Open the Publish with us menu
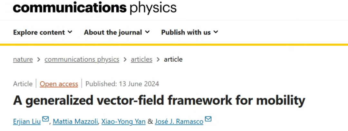 (x=190, y=32)
